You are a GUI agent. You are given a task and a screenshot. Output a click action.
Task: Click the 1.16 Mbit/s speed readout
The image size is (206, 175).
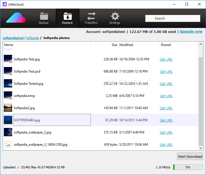click(x=163, y=167)
